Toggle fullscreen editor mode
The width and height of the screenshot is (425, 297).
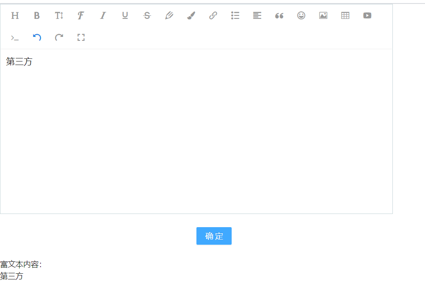81,37
